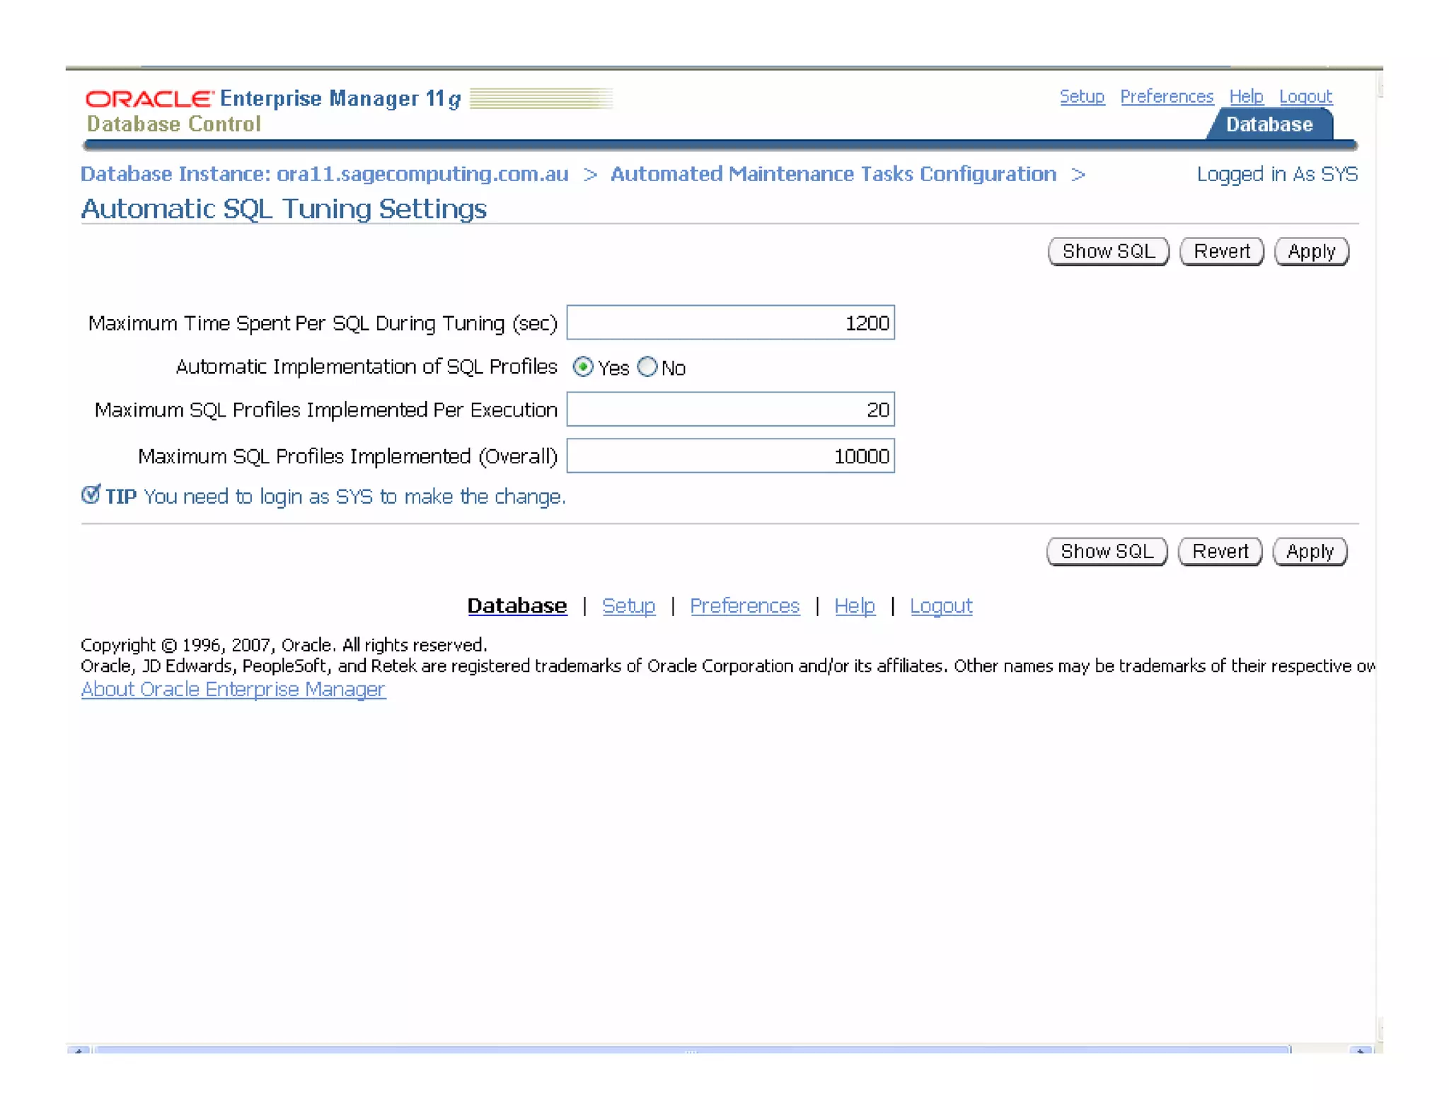Select No for automatic SQL profile implementation

pos(647,367)
